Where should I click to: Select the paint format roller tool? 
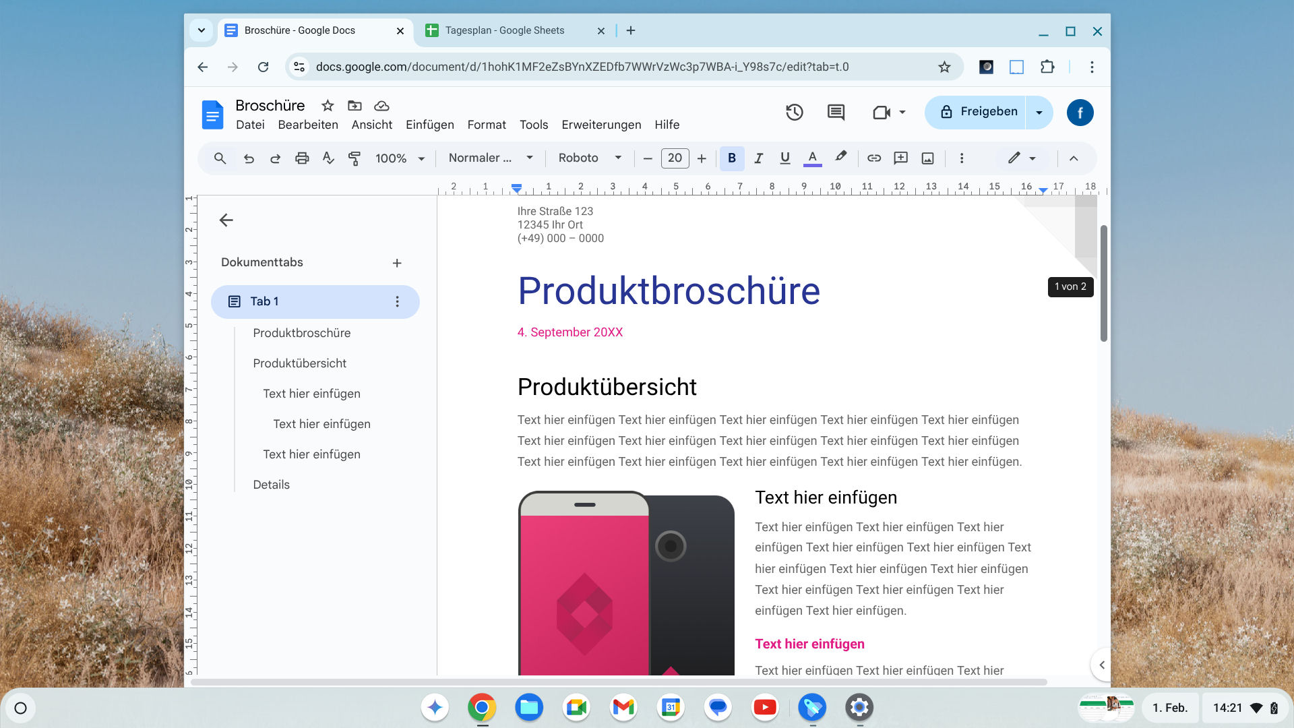click(x=354, y=158)
